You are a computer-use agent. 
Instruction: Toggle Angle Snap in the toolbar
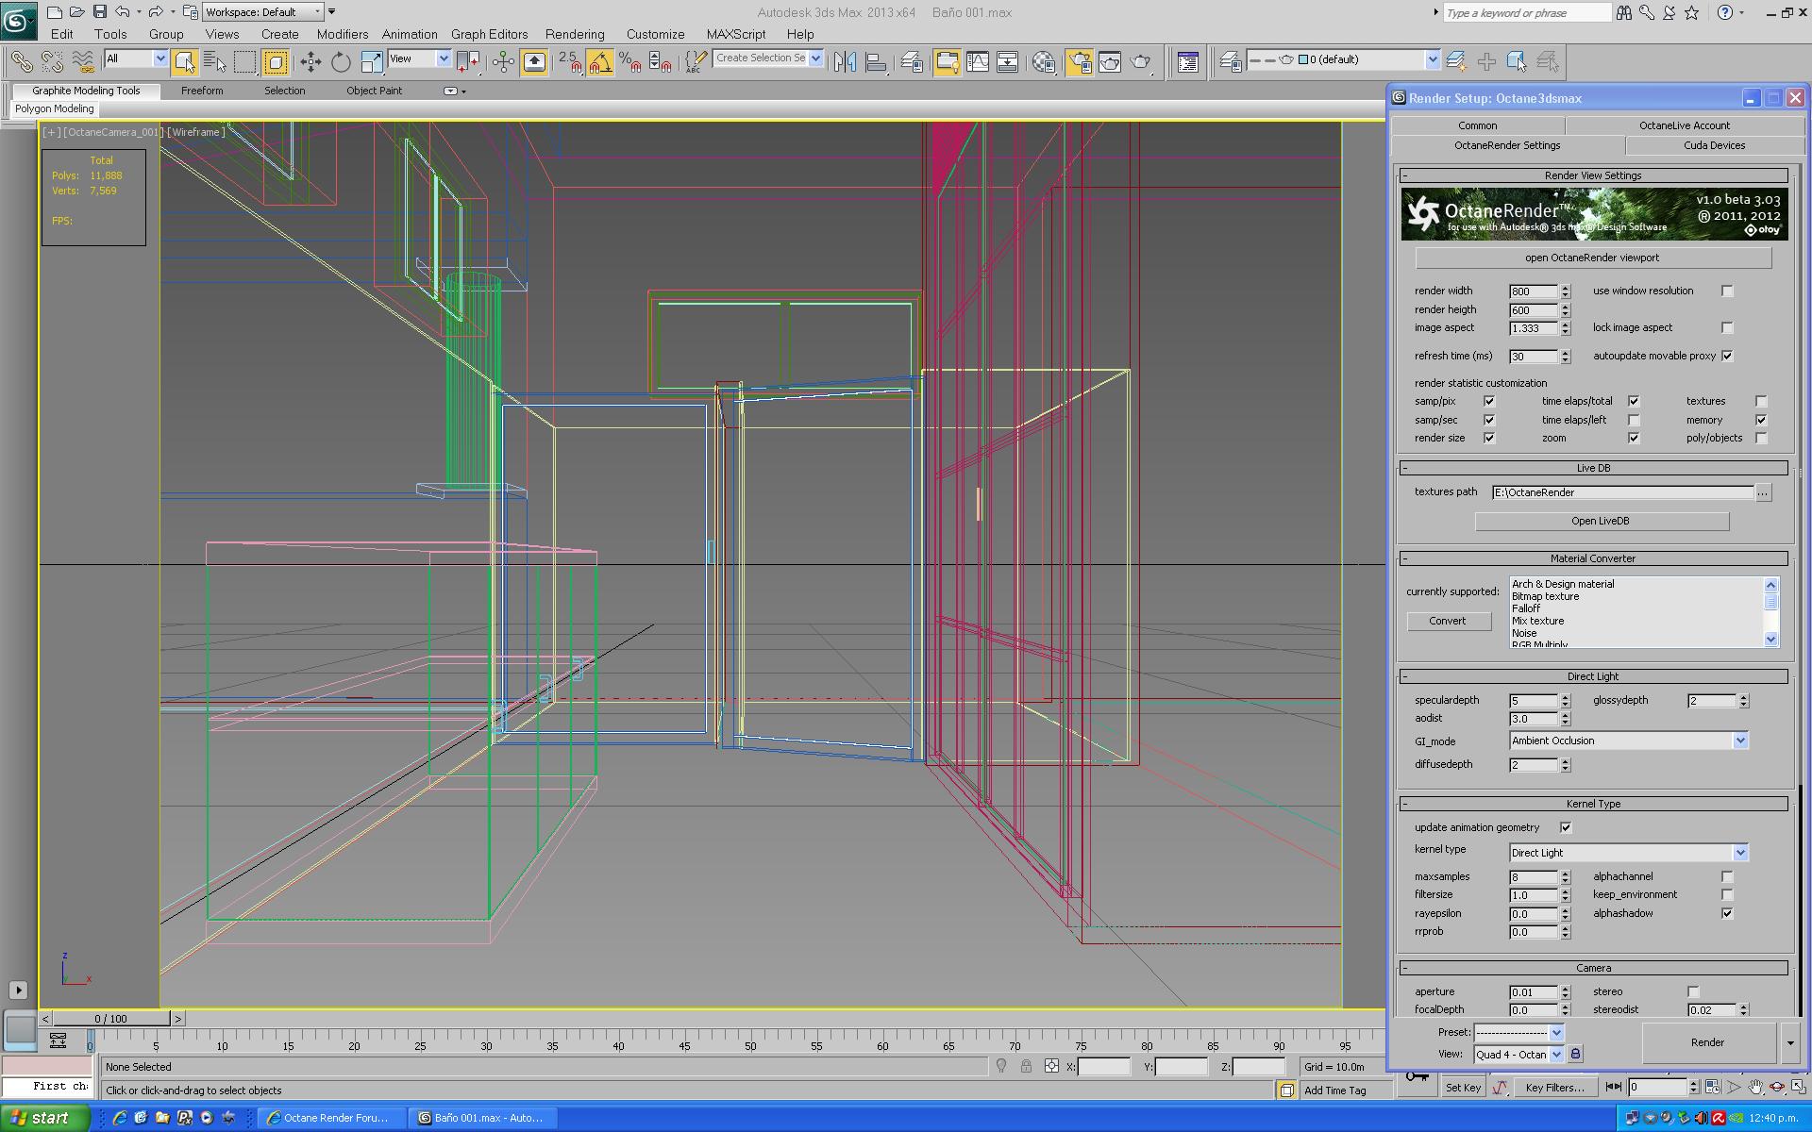[x=600, y=62]
